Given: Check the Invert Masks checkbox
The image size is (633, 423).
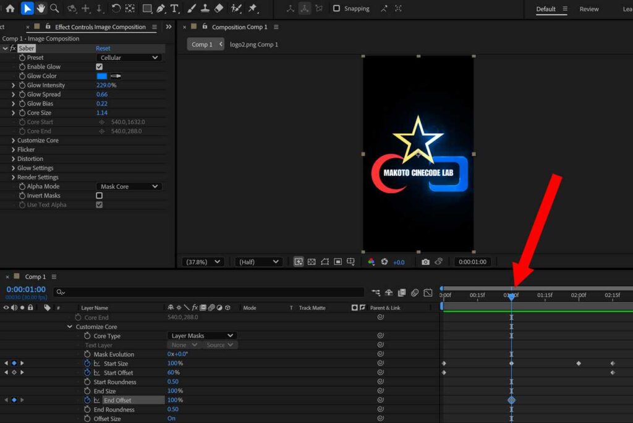Looking at the screenshot, I should click(100, 196).
